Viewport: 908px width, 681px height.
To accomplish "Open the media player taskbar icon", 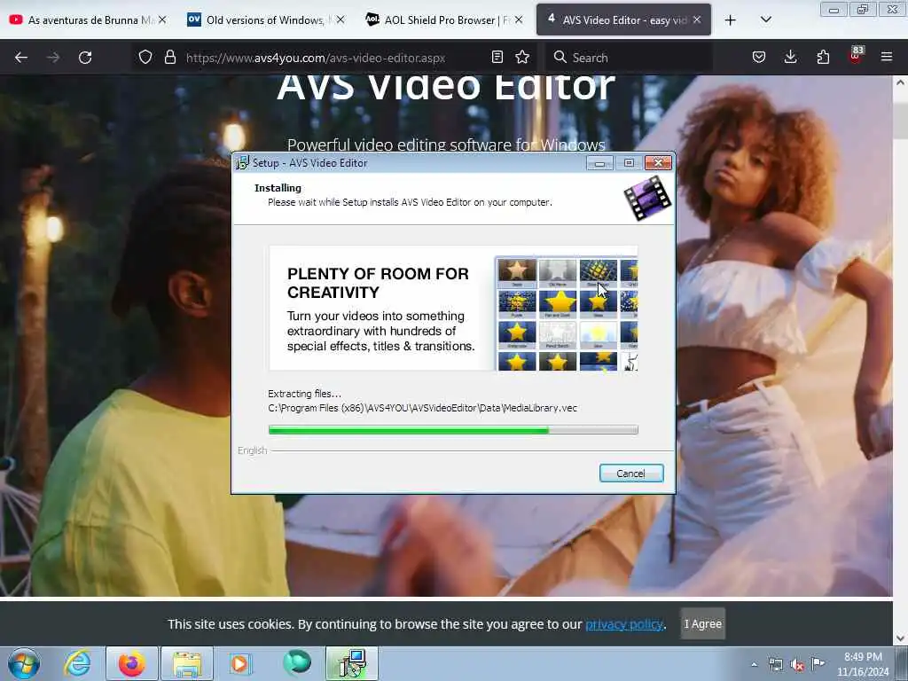I will click(x=239, y=663).
